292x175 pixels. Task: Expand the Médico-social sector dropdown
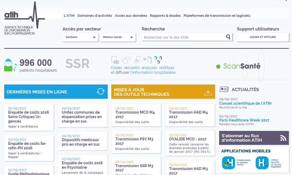point(118,37)
